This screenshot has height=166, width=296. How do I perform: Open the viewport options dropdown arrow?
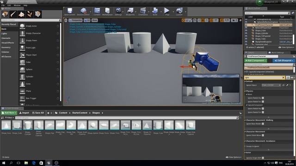coord(66,20)
